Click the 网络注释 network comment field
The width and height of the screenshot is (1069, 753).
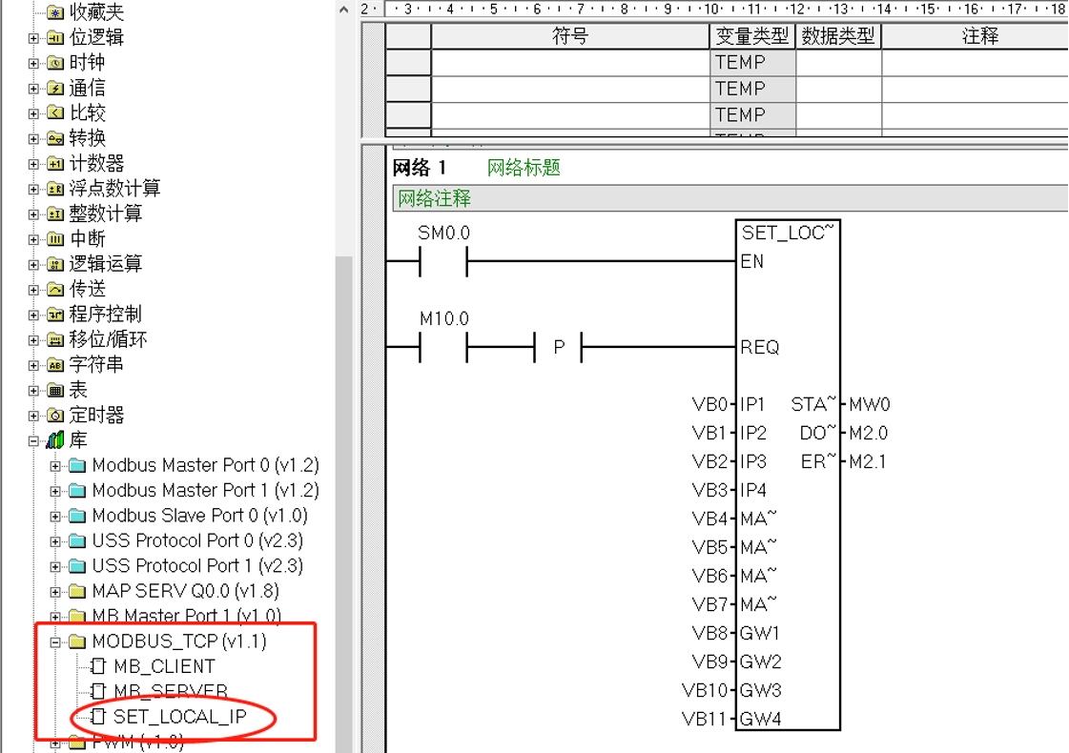click(668, 198)
